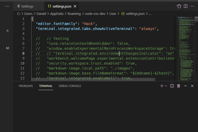Viewport: 198px width, 132px height.
Task: Maximize the panel with the up chevron
Action: [x=185, y=86]
